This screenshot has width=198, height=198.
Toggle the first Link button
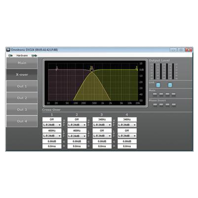click(158, 85)
